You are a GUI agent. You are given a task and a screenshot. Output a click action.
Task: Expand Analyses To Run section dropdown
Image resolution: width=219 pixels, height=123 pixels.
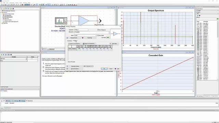tap(39, 89)
